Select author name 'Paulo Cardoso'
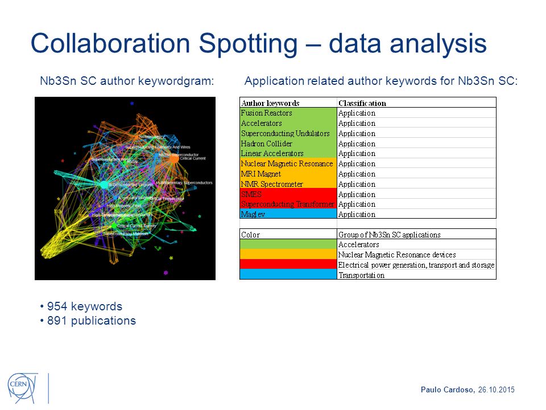The width and height of the screenshot is (546, 410). pyautogui.click(x=448, y=389)
